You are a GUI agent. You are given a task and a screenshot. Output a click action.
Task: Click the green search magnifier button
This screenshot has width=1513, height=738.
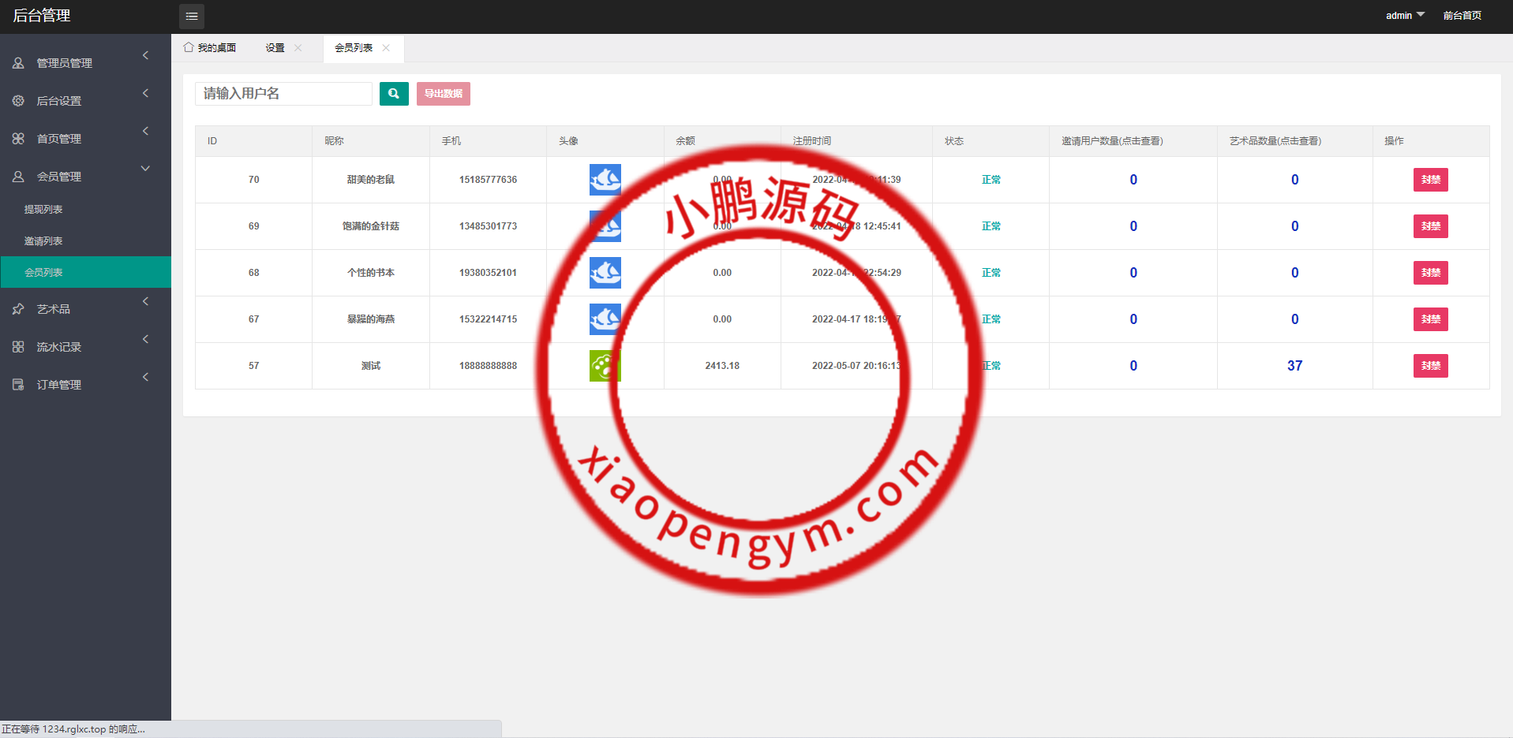[394, 94]
